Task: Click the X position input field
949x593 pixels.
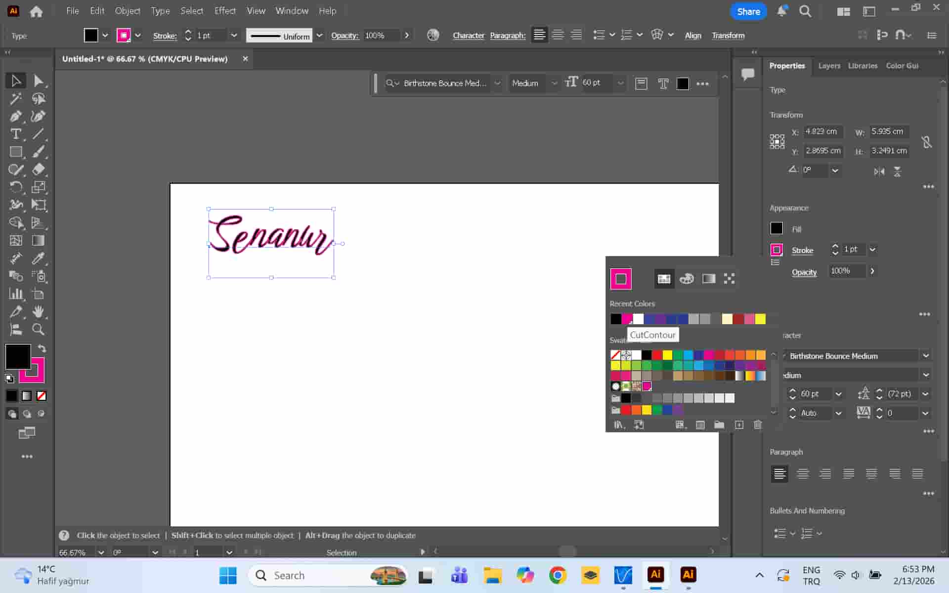Action: coord(821,131)
